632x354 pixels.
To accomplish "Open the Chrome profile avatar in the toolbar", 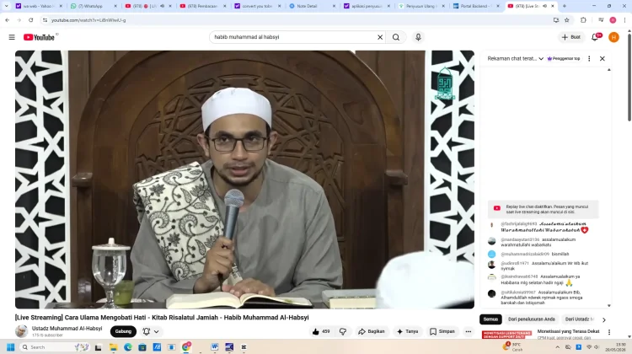I will (613, 19).
